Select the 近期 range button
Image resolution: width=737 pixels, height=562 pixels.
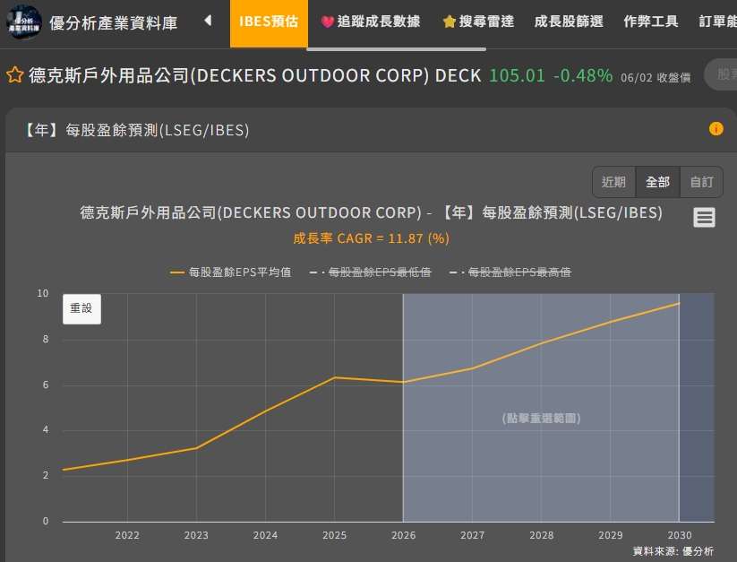point(613,182)
